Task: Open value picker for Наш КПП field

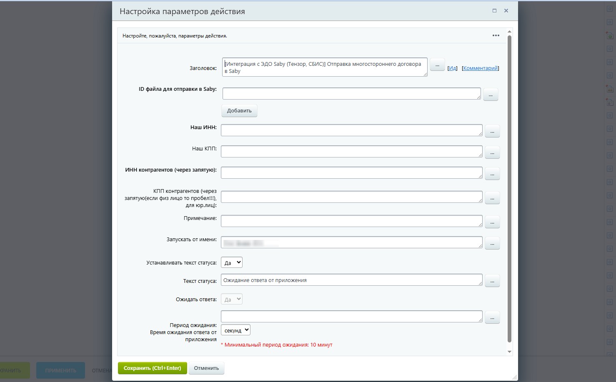Action: click(x=492, y=153)
